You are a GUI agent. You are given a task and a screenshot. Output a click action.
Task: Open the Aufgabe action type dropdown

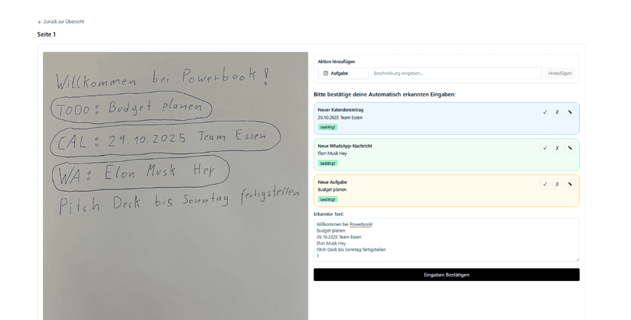(x=343, y=73)
